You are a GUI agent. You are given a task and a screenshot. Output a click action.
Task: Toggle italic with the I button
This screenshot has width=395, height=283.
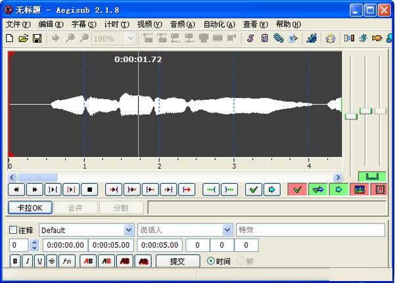point(28,261)
